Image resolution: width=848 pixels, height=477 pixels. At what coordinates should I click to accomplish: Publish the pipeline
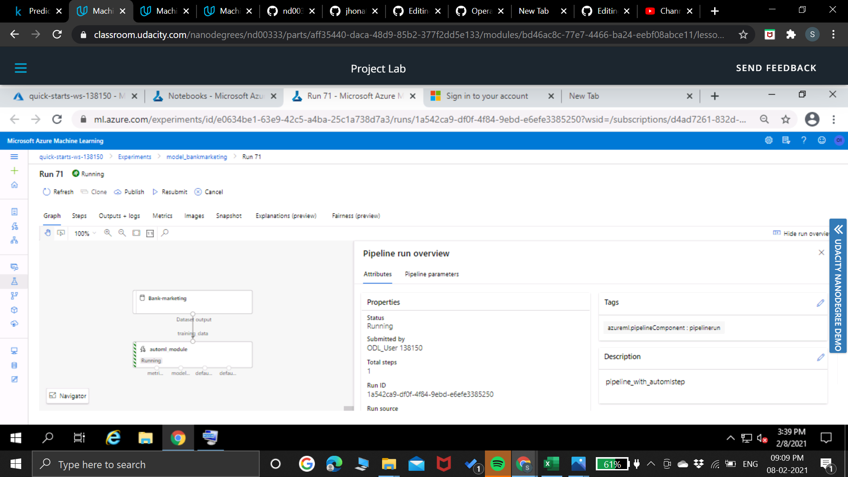[x=129, y=192]
